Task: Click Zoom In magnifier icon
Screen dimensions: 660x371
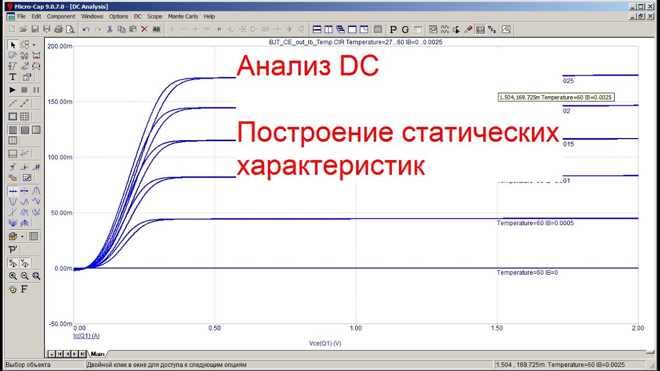Action: 13,276
